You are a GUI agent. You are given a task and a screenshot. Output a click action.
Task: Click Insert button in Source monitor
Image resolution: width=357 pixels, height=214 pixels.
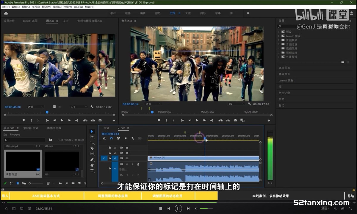(85, 120)
